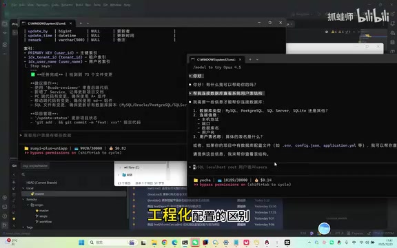Click the Windows Start button
This screenshot has height=248, width=397.
click(81, 242)
